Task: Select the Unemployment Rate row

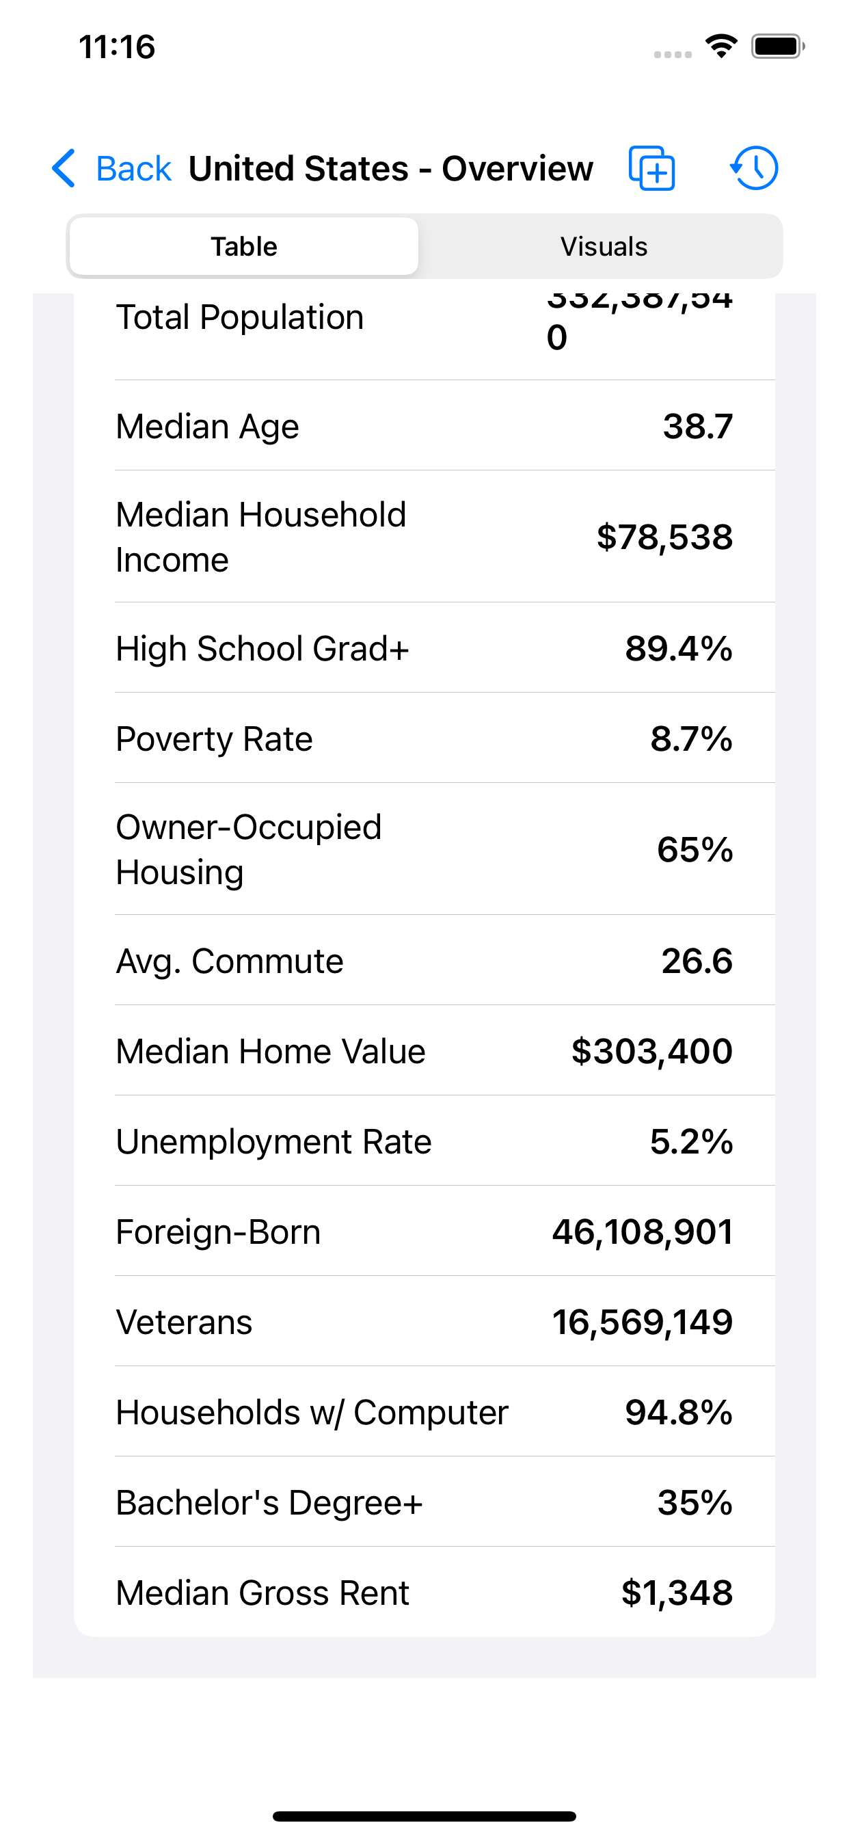Action: point(424,1141)
